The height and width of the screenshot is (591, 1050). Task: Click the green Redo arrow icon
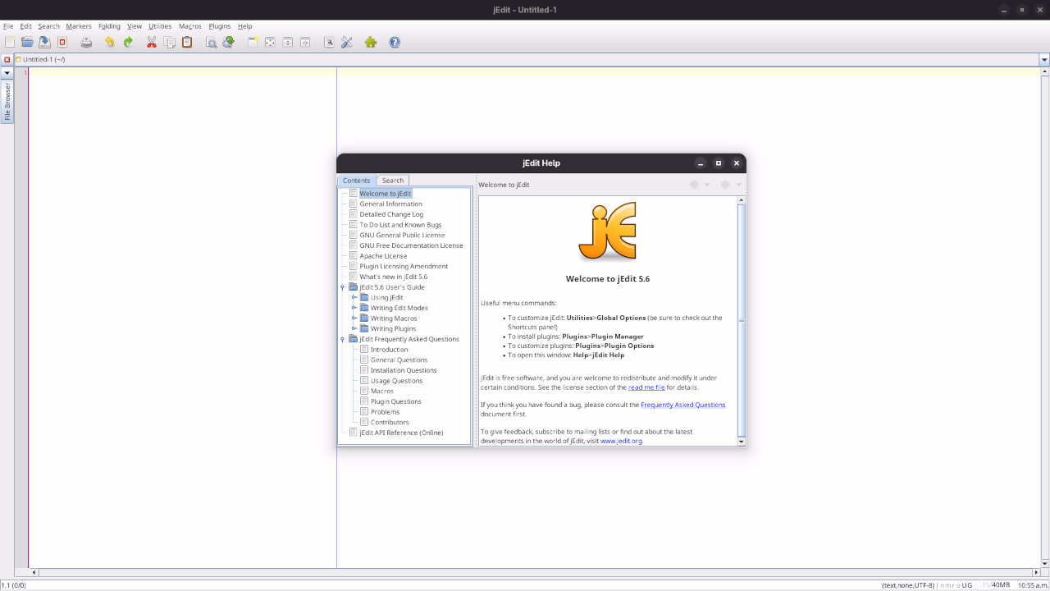click(x=128, y=42)
